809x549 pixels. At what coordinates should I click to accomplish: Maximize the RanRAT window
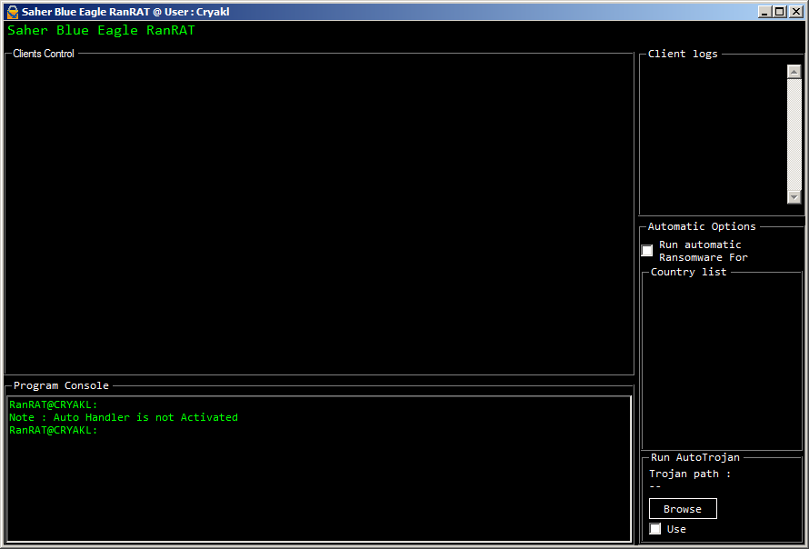(x=779, y=12)
